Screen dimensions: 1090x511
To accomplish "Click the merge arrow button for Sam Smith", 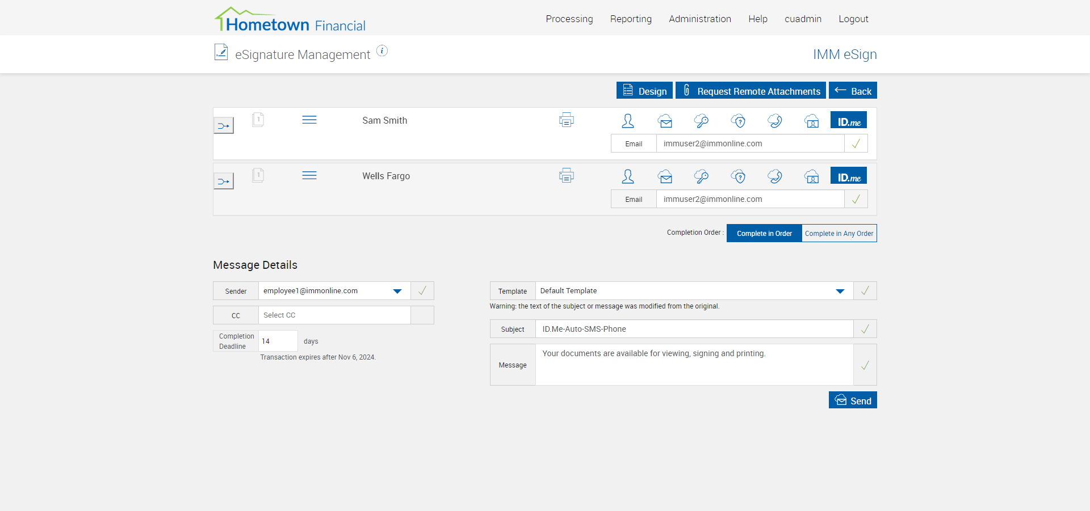I will (x=223, y=125).
